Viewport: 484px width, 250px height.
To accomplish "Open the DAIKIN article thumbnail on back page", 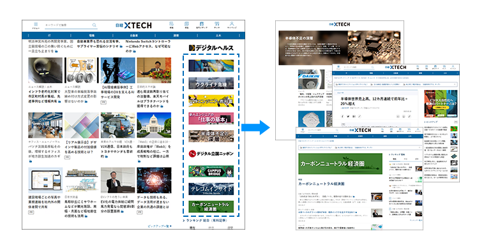I will (x=311, y=79).
